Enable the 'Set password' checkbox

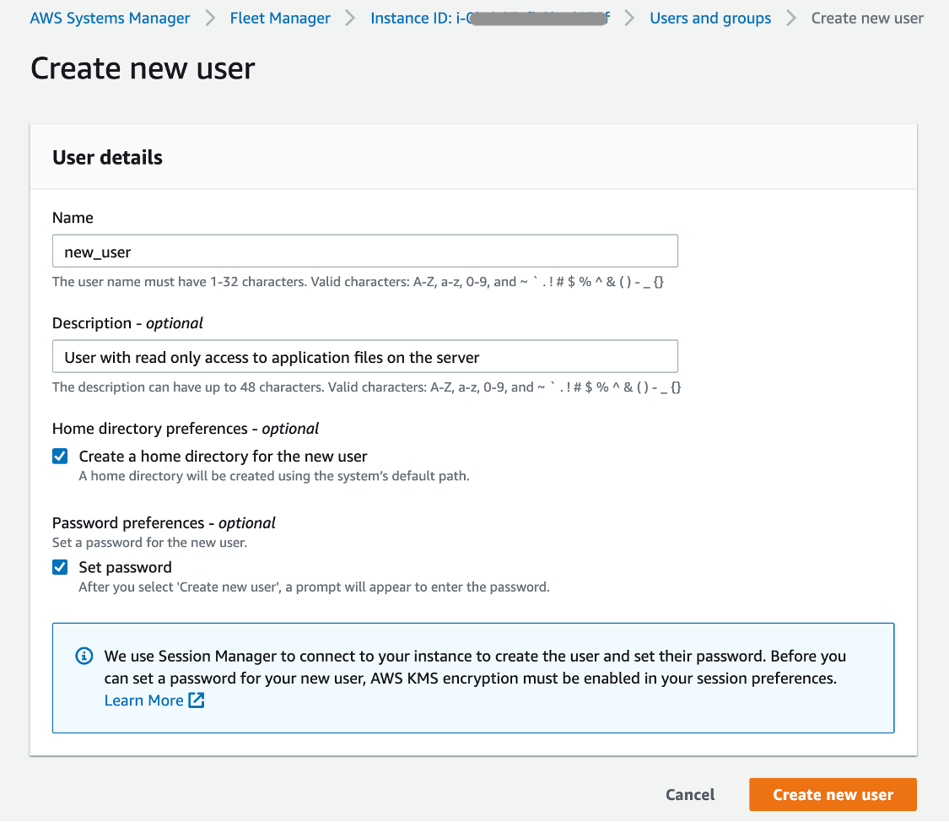coord(60,566)
